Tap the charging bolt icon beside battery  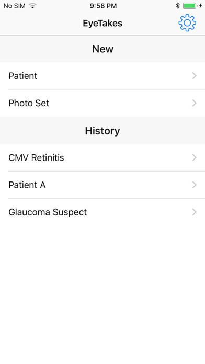[201, 6]
